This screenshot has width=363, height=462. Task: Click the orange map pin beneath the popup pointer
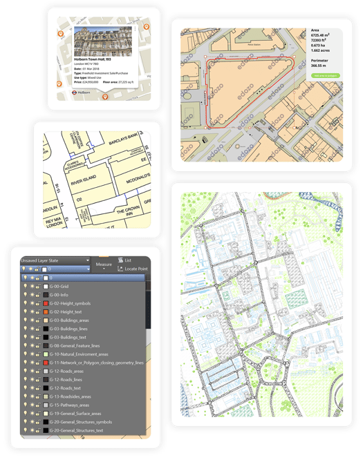click(x=105, y=97)
